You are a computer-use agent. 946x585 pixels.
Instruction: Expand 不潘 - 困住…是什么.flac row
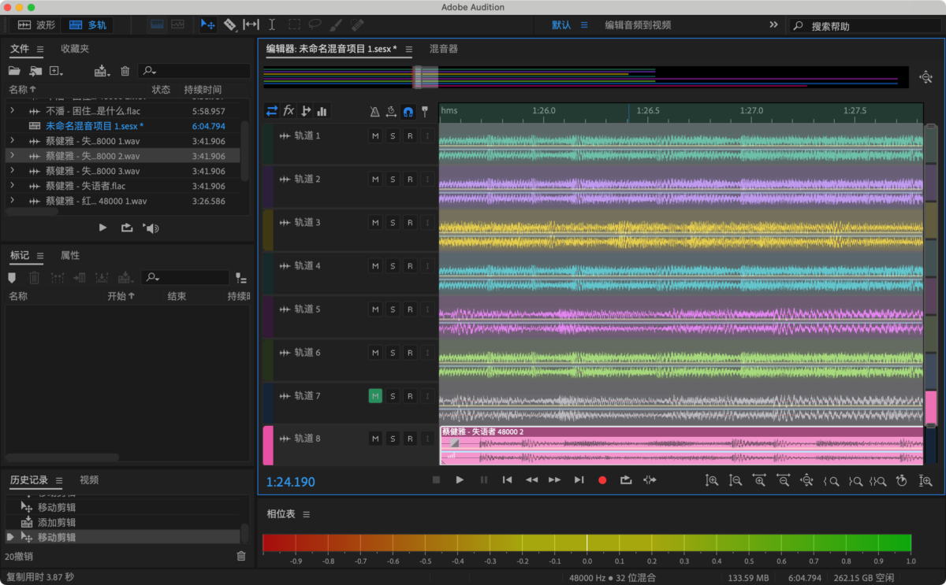pos(12,111)
